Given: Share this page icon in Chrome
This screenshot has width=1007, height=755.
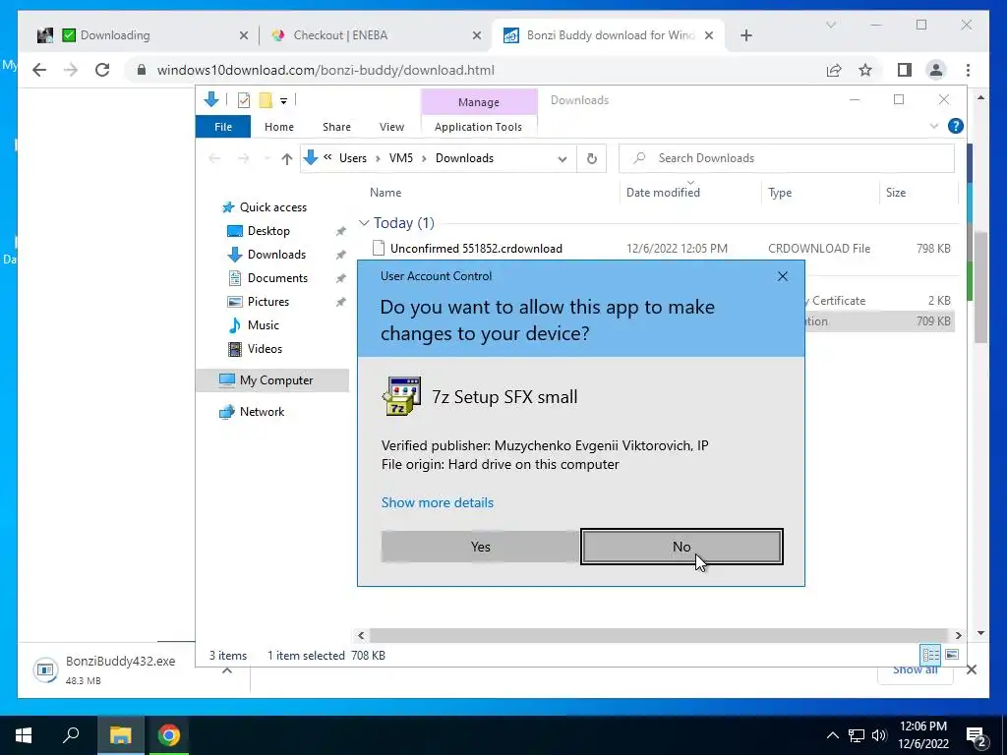Looking at the screenshot, I should pyautogui.click(x=834, y=70).
